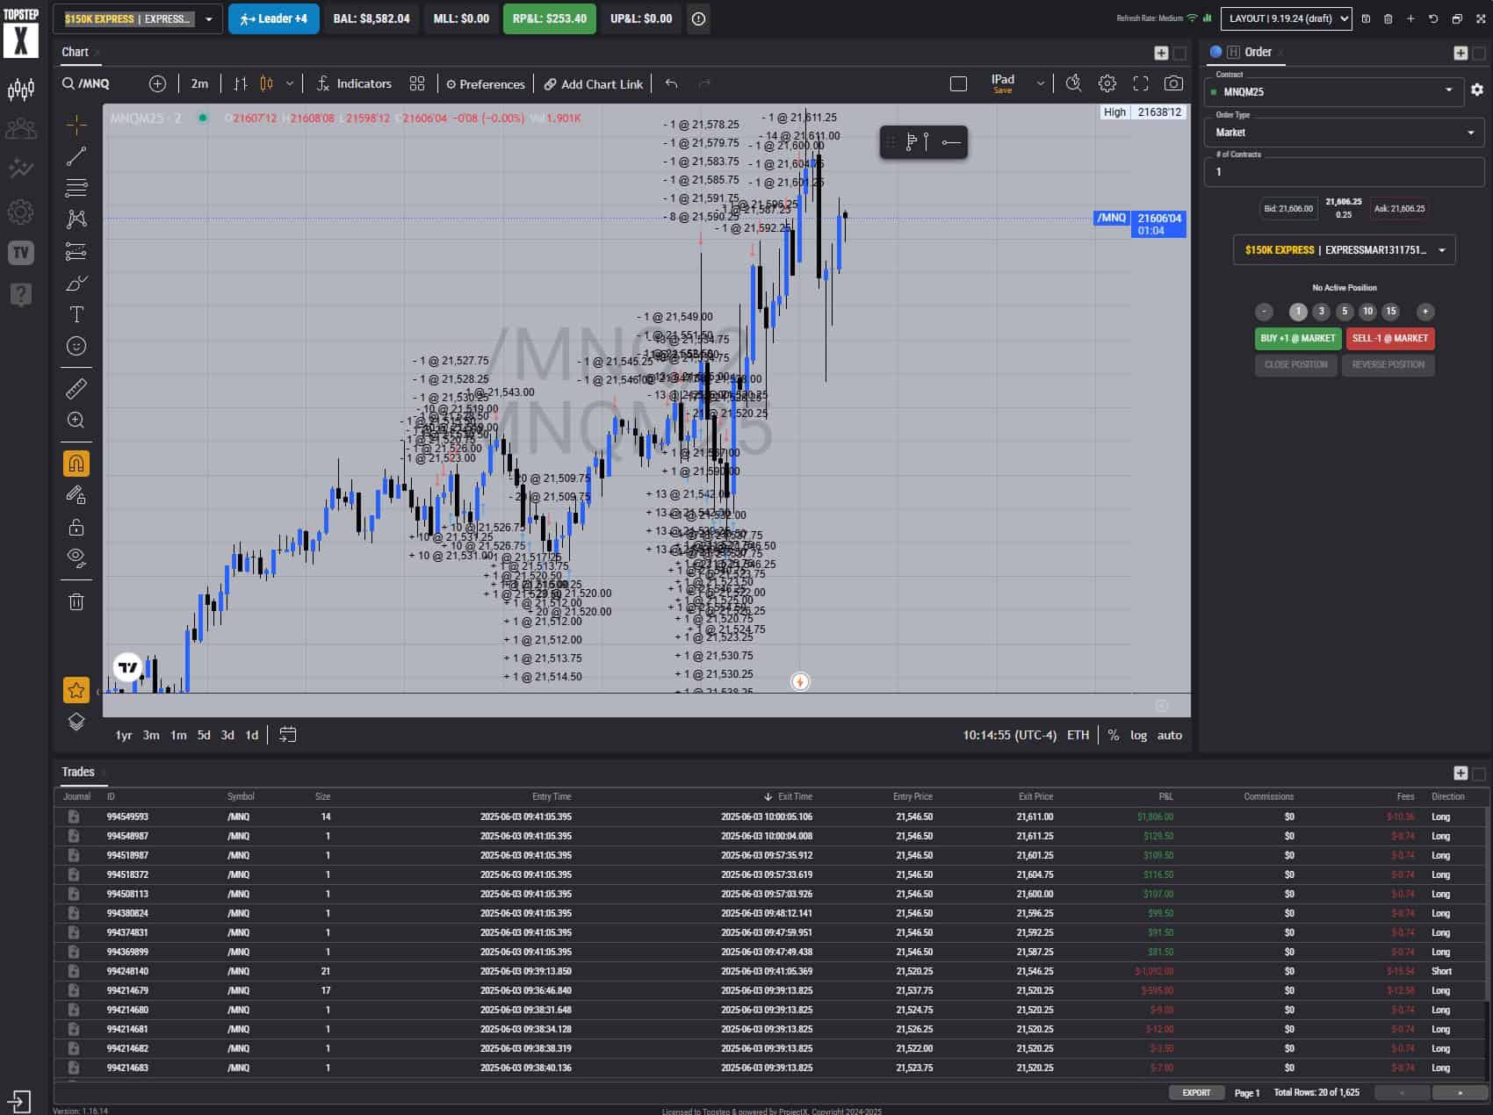This screenshot has height=1115, width=1493.
Task: Click BUY +1 @ MARKET button
Action: point(1297,338)
